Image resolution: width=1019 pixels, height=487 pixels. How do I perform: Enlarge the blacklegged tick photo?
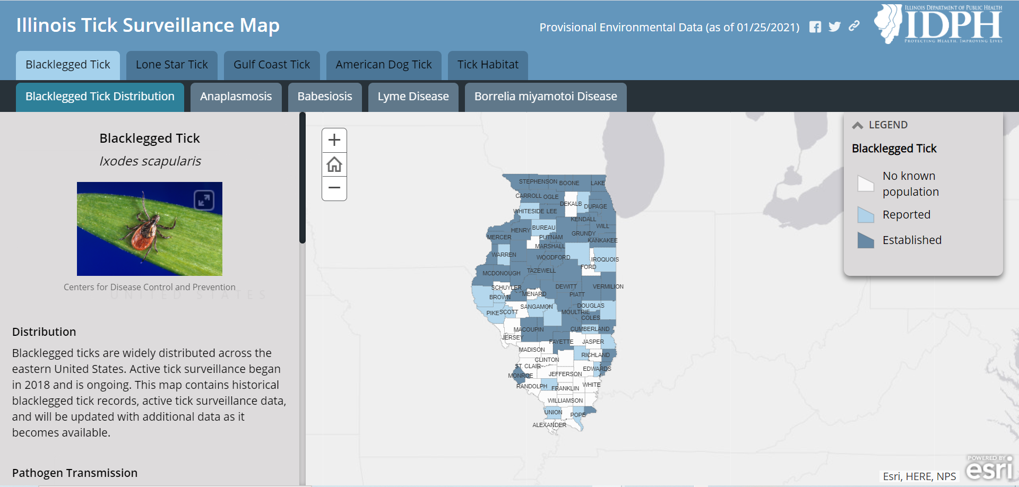[204, 200]
